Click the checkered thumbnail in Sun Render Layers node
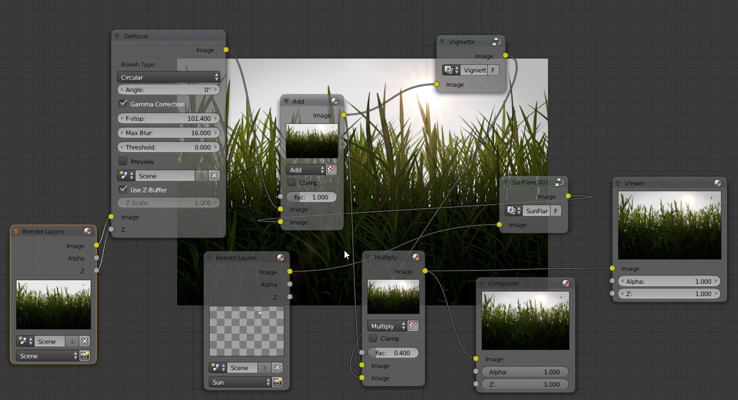 pyautogui.click(x=247, y=331)
